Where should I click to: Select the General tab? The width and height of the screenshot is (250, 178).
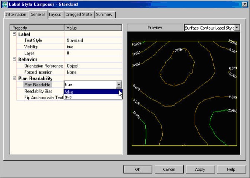tap(37, 15)
